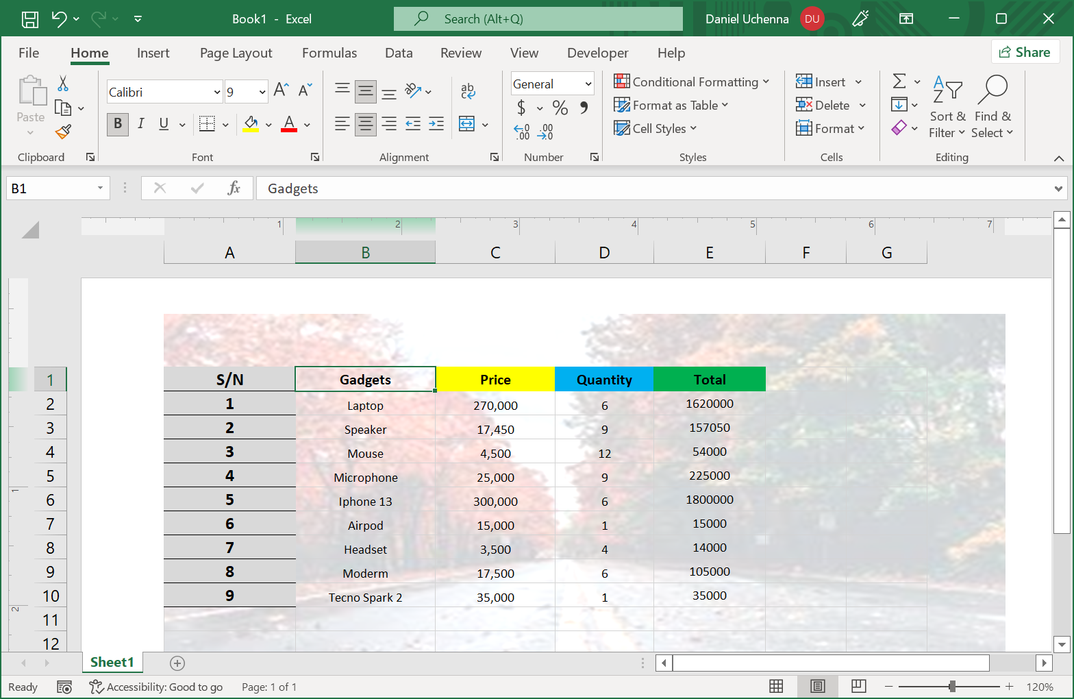Select the Laptop cell in Gadgets column
Image resolution: width=1074 pixels, height=699 pixels.
(365, 405)
